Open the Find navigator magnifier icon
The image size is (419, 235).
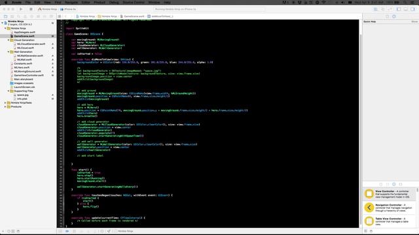click(19, 16)
